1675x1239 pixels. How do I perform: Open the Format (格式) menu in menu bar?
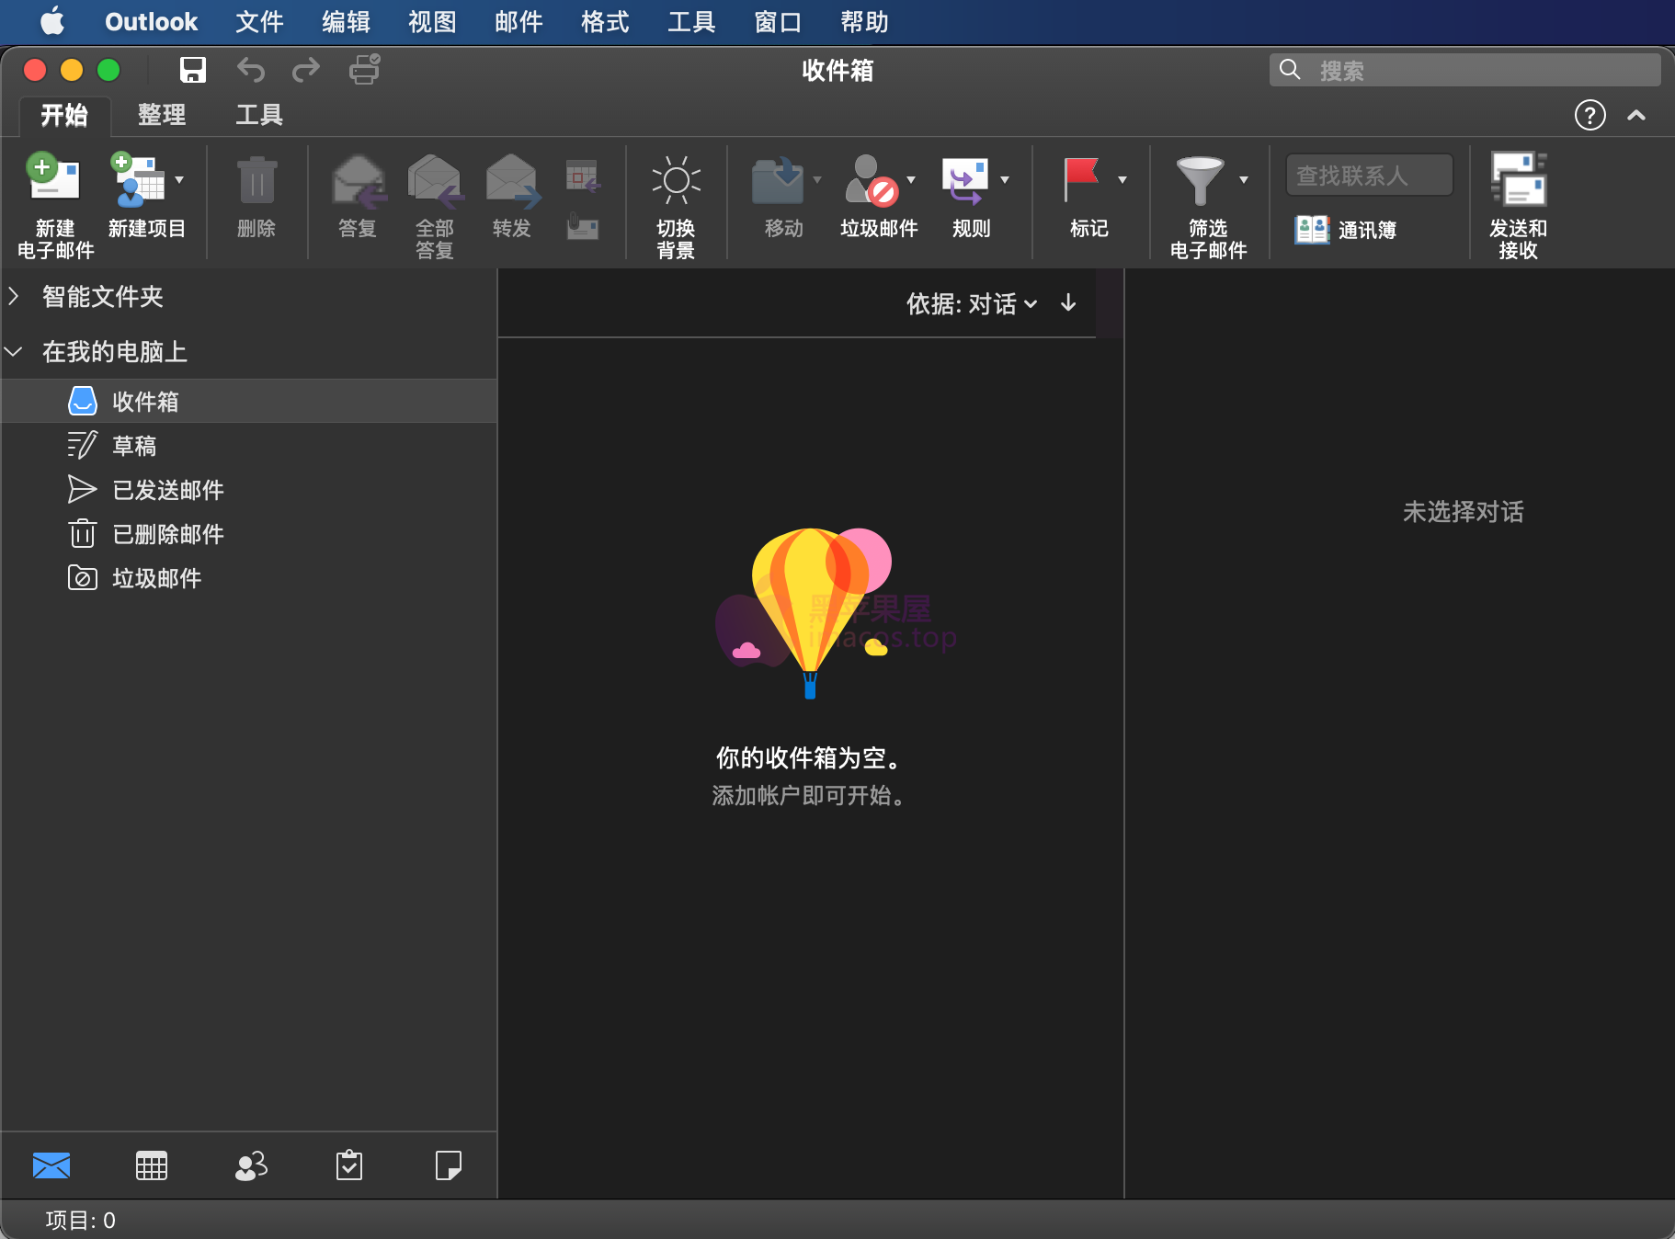tap(605, 22)
